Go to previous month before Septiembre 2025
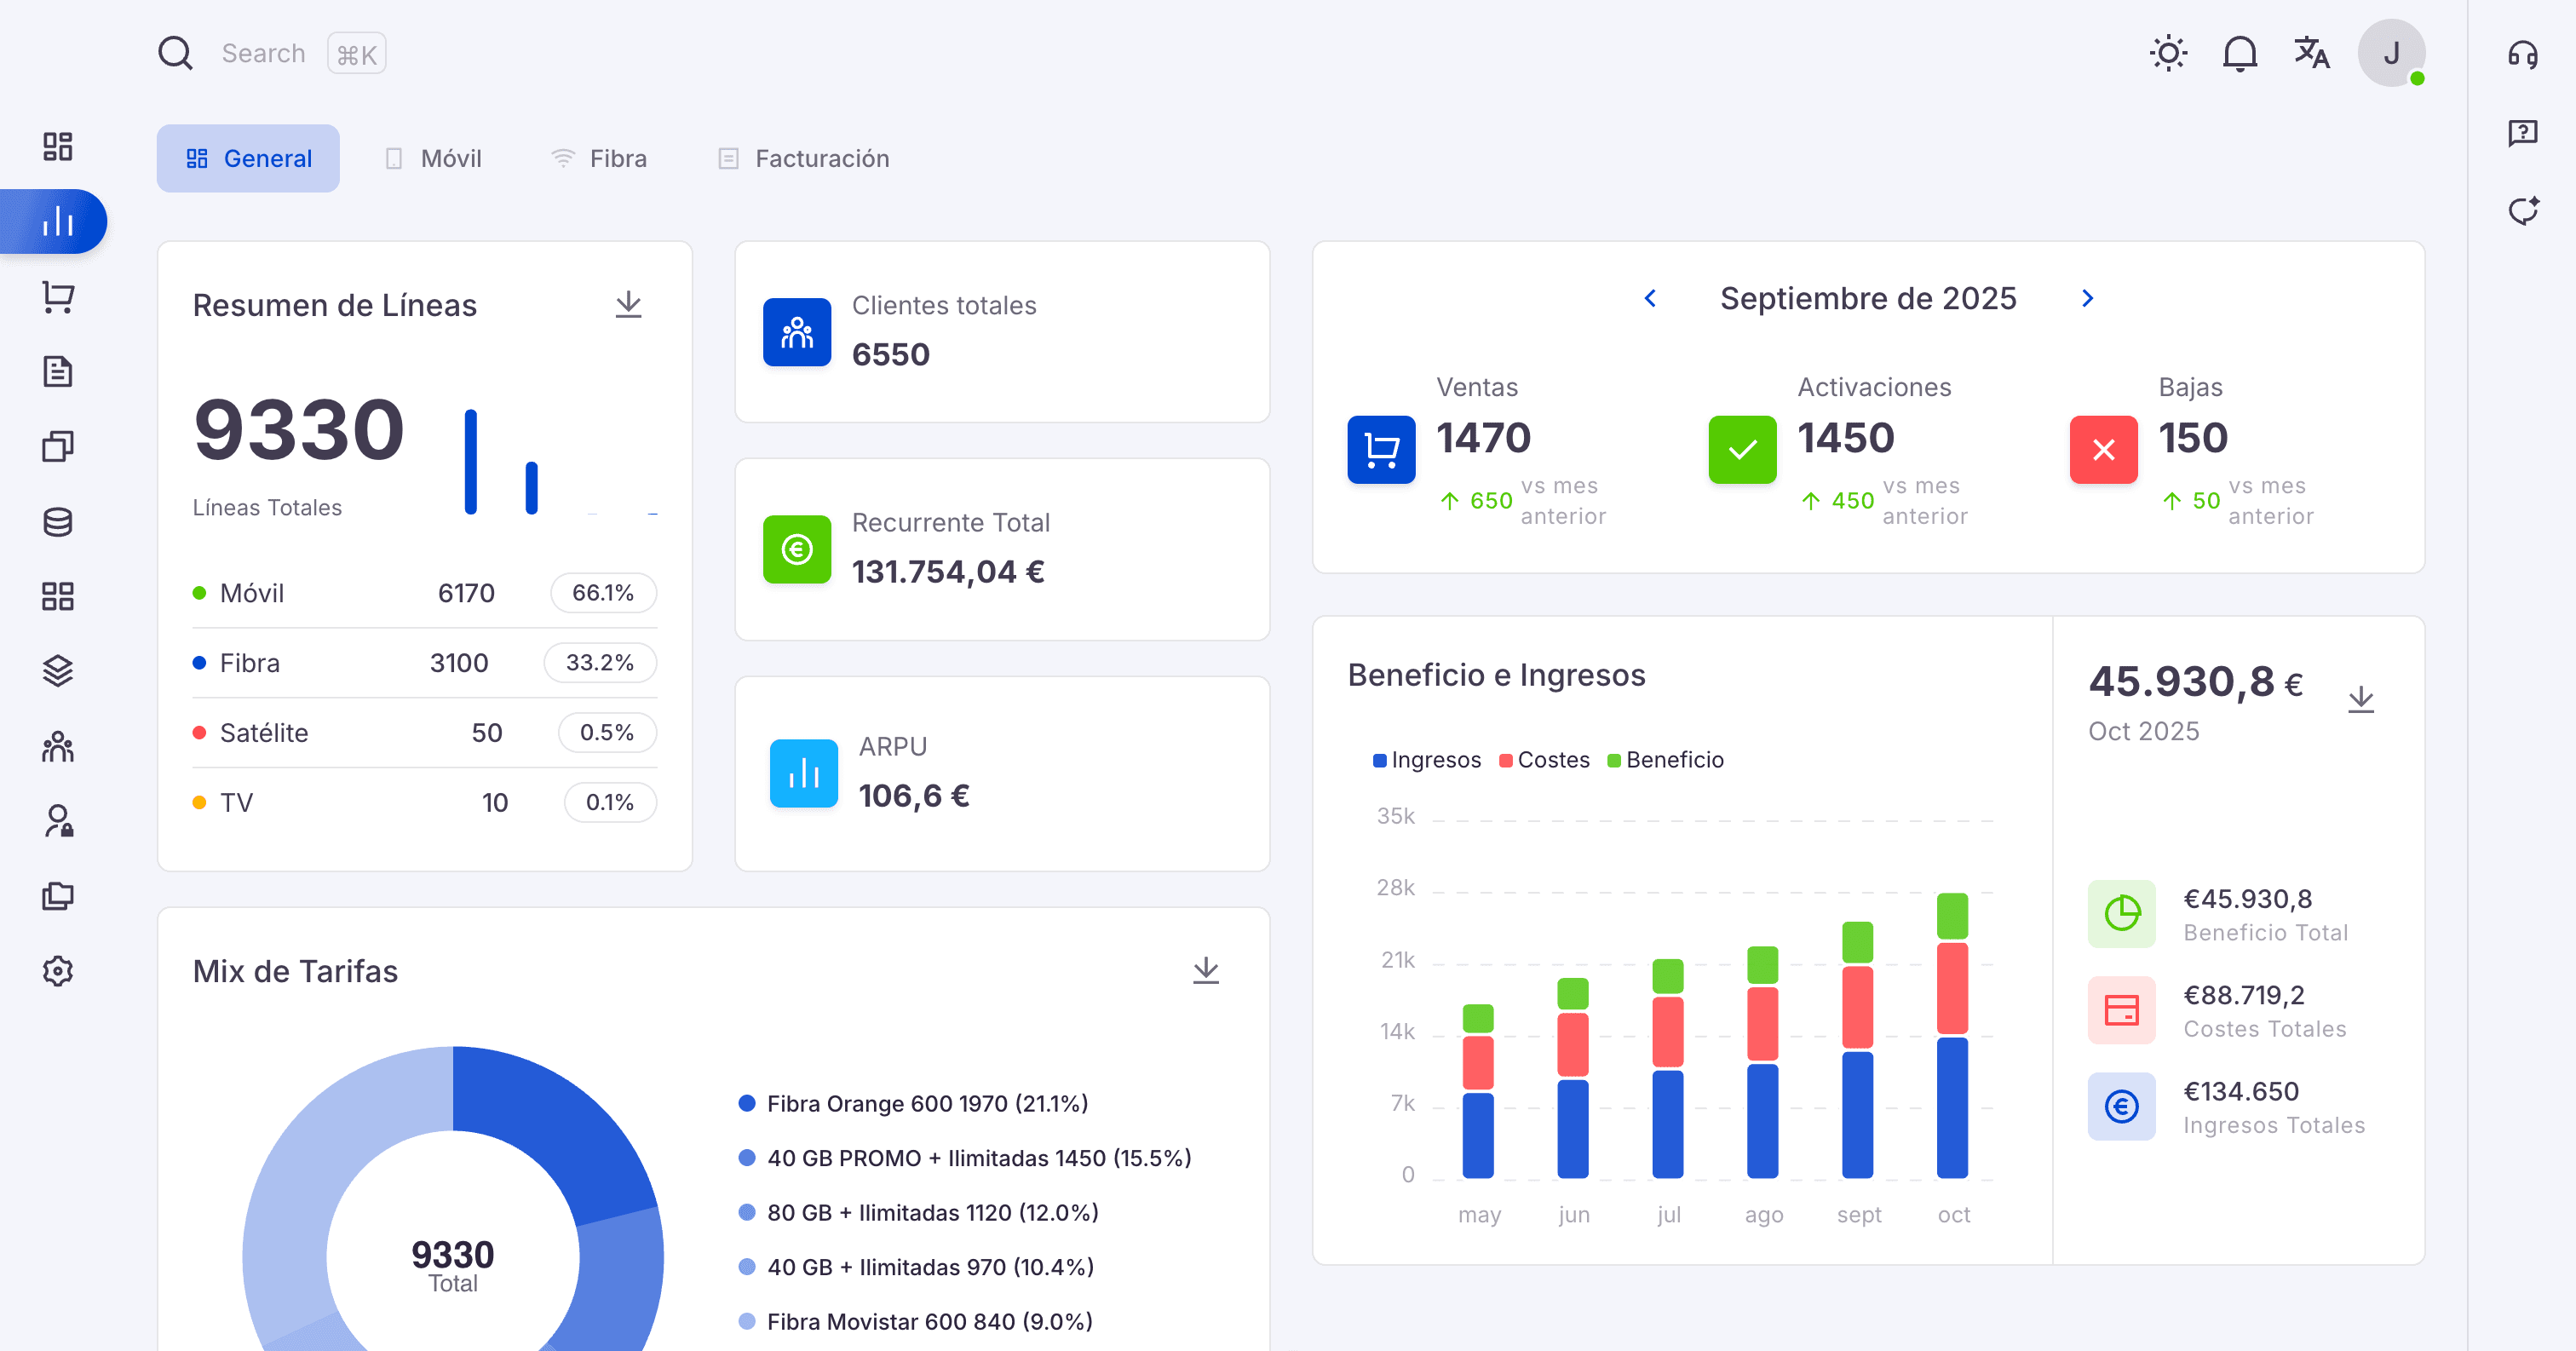2576x1351 pixels. (1650, 298)
